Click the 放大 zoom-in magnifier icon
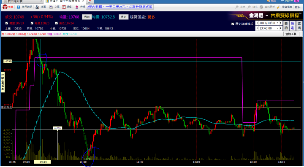Viewport: 304px width, 167px height. 237,7
